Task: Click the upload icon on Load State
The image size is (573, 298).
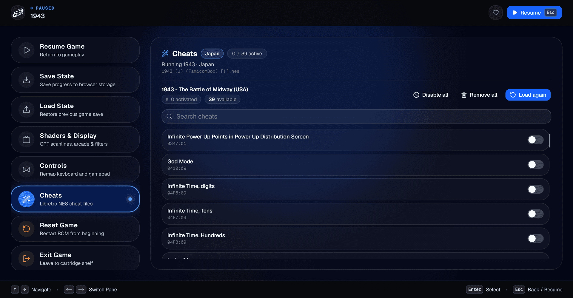Action: pos(27,109)
